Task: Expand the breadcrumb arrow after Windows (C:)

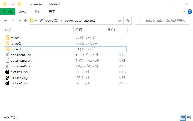Action: point(62,21)
